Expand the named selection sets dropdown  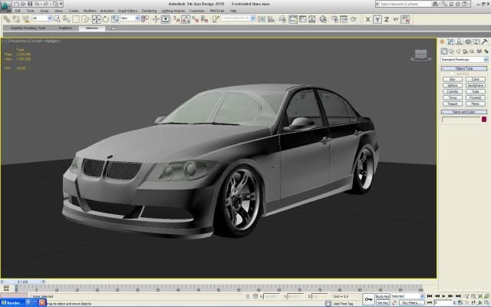click(x=252, y=18)
